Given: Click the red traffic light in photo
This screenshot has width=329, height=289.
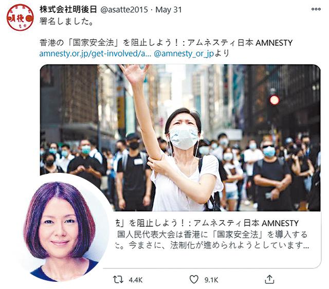Looking at the screenshot, I should [274, 100].
